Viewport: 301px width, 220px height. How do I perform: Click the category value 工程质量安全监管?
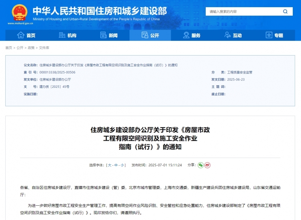[x=240, y=72]
